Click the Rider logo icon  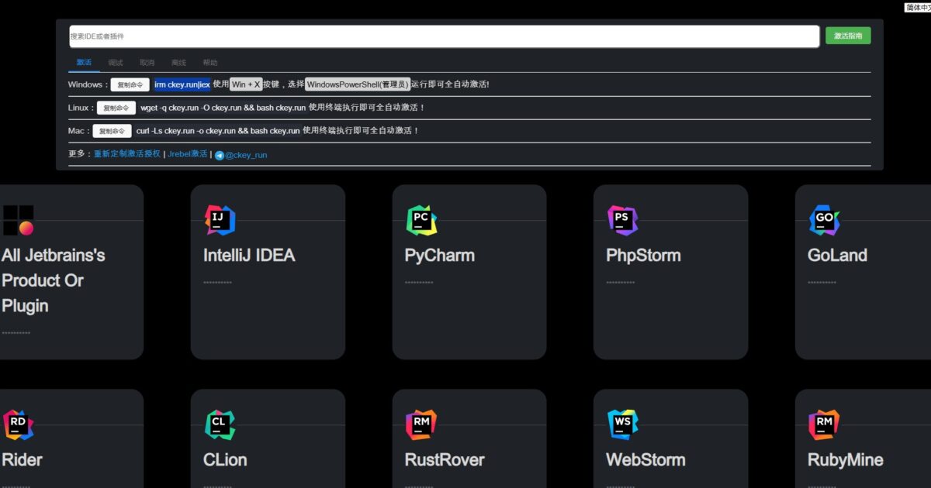click(18, 424)
